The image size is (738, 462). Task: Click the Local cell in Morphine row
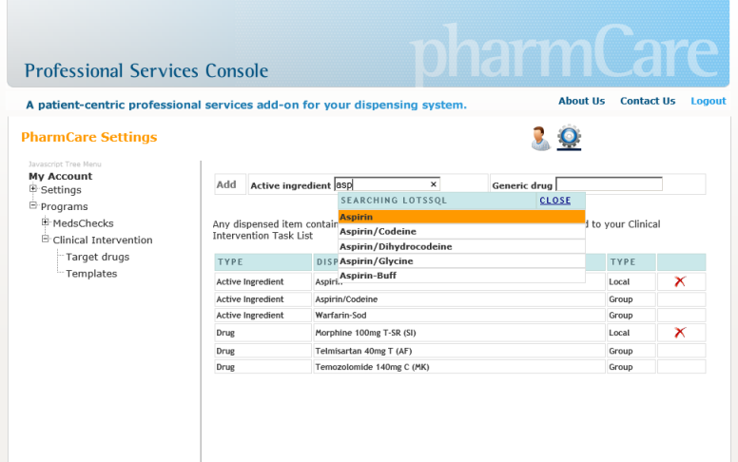pos(631,333)
